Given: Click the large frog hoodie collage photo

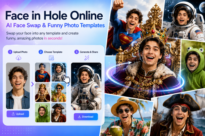Looking at the screenshot, I should coord(193,65).
